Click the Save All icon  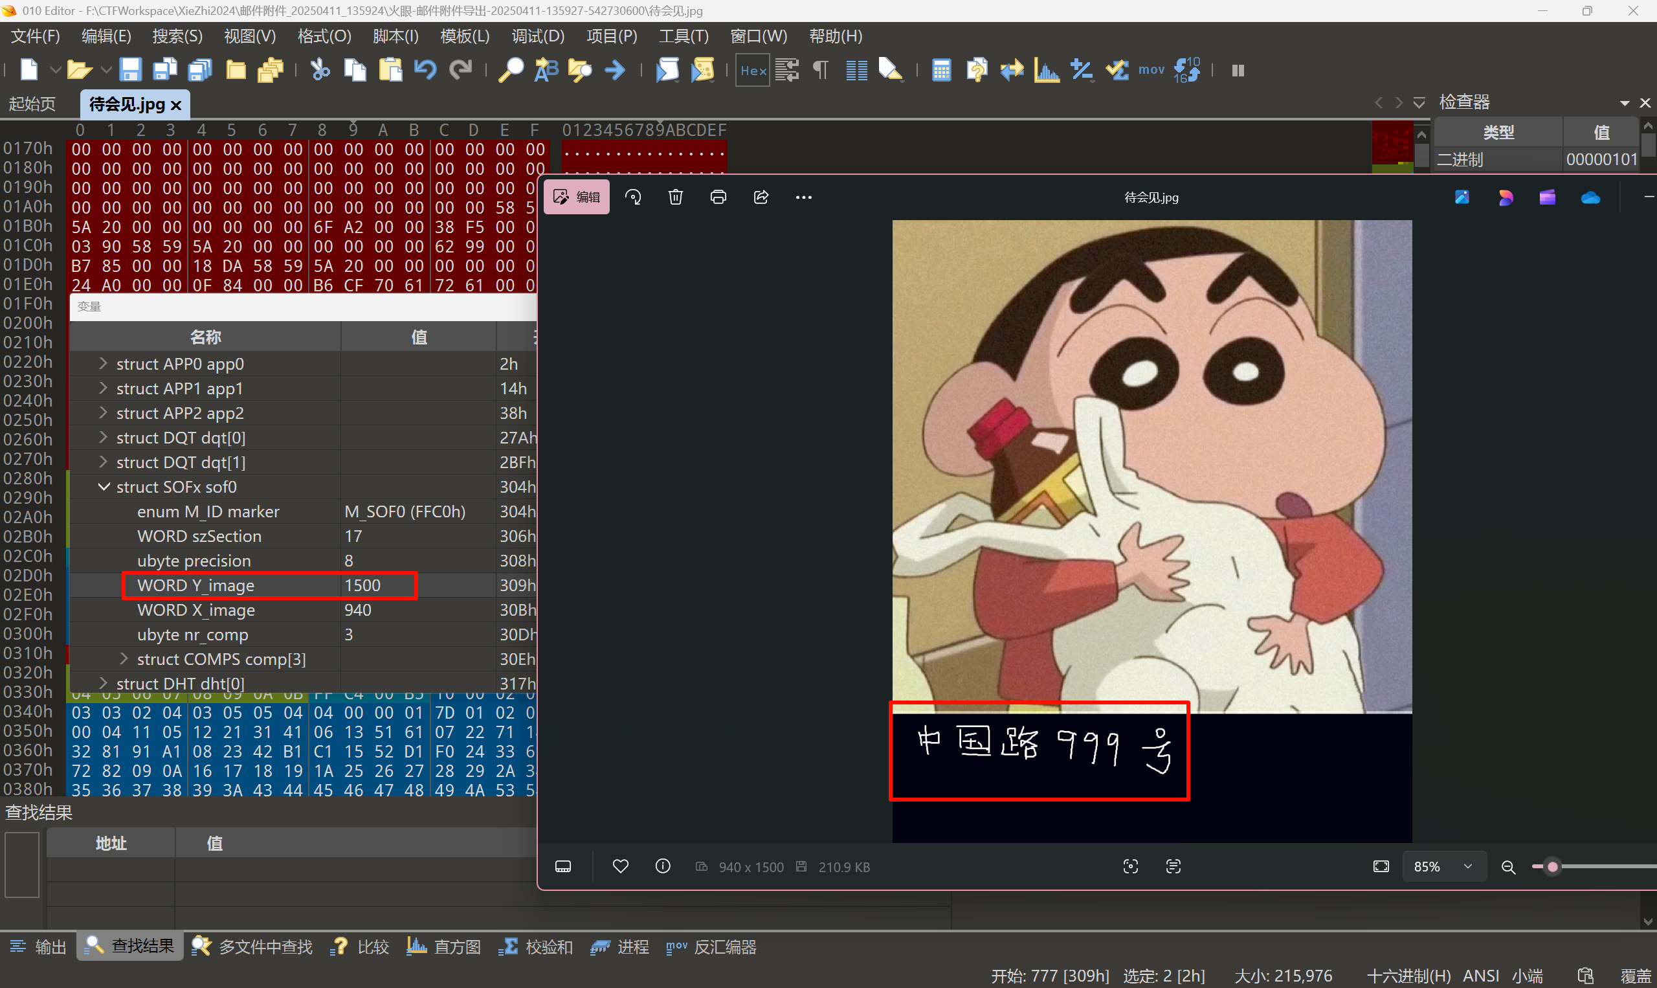pyautogui.click(x=199, y=70)
